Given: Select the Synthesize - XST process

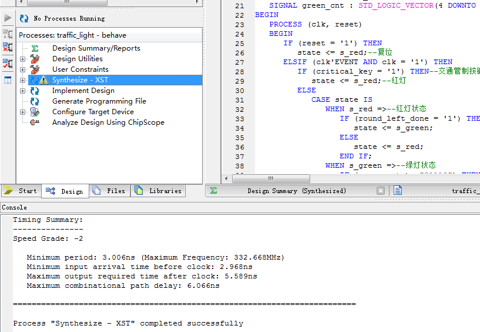Looking at the screenshot, I should click(x=80, y=80).
